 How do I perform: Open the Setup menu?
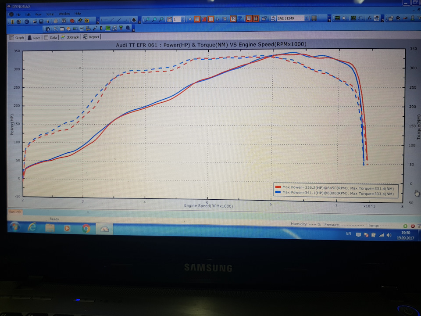coord(50,14)
